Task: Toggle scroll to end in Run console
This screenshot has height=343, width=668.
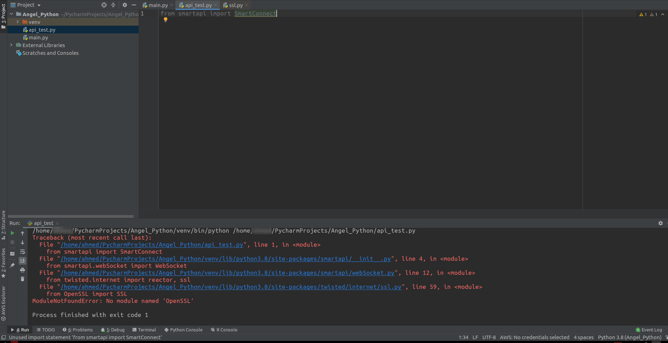Action: (x=23, y=261)
